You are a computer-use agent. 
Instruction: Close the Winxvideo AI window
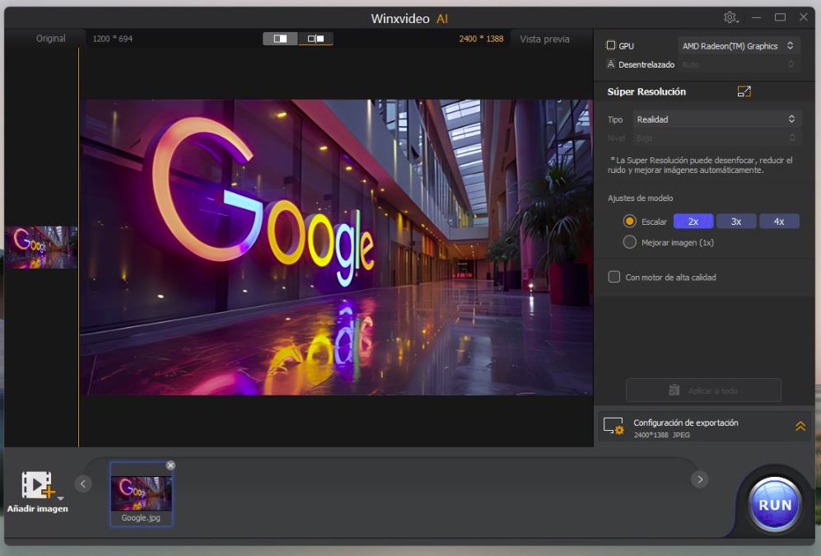803,17
